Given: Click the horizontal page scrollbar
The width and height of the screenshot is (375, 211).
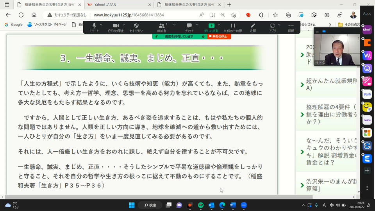Looking at the screenshot, I should coord(159,197).
